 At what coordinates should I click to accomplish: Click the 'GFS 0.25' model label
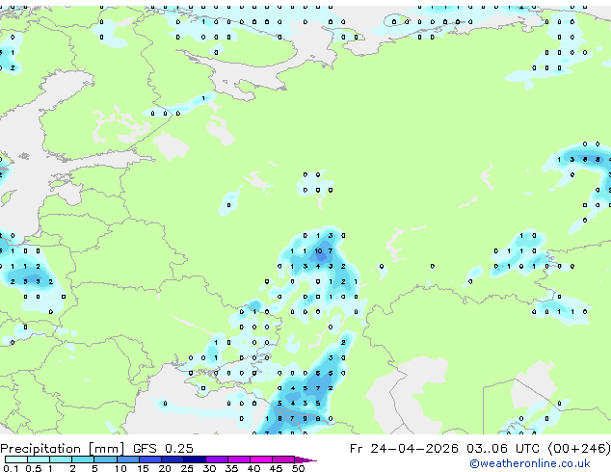163,448
